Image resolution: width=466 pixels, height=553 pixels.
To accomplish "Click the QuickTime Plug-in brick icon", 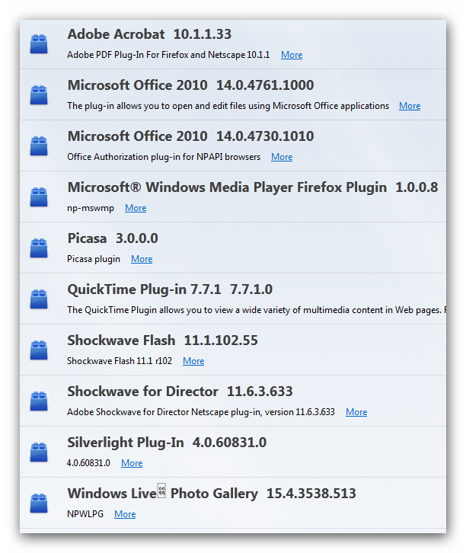I will click(39, 299).
